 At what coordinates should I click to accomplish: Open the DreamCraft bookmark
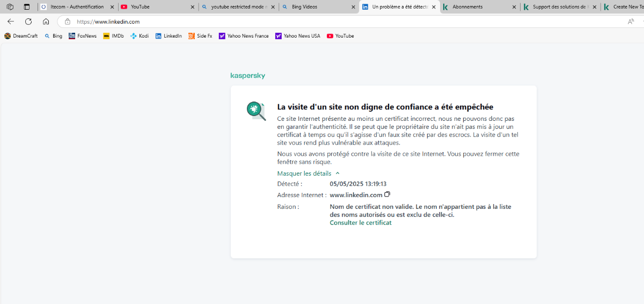tap(21, 36)
